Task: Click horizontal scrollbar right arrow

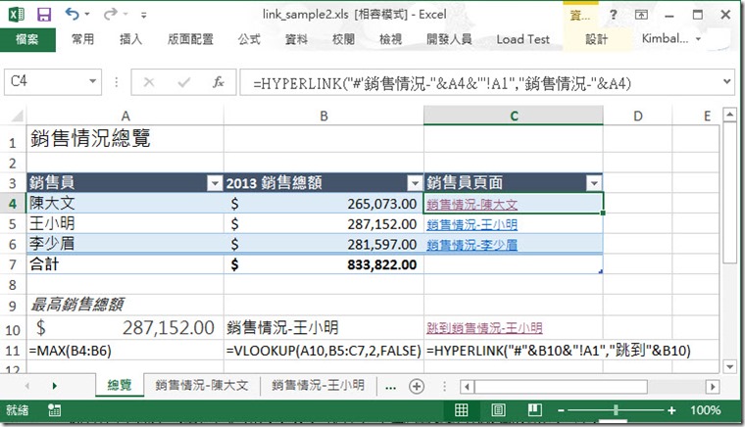Action: pyautogui.click(x=712, y=387)
